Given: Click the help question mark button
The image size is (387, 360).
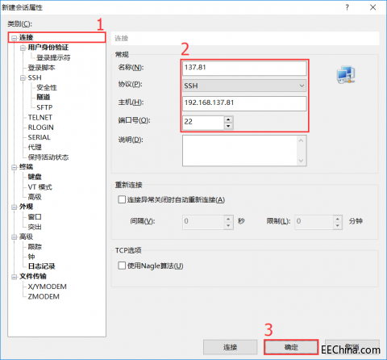Looking at the screenshot, I should (347, 7).
